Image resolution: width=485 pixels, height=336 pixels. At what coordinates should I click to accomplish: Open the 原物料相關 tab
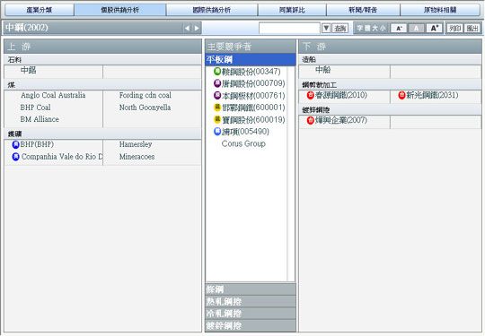[440, 10]
